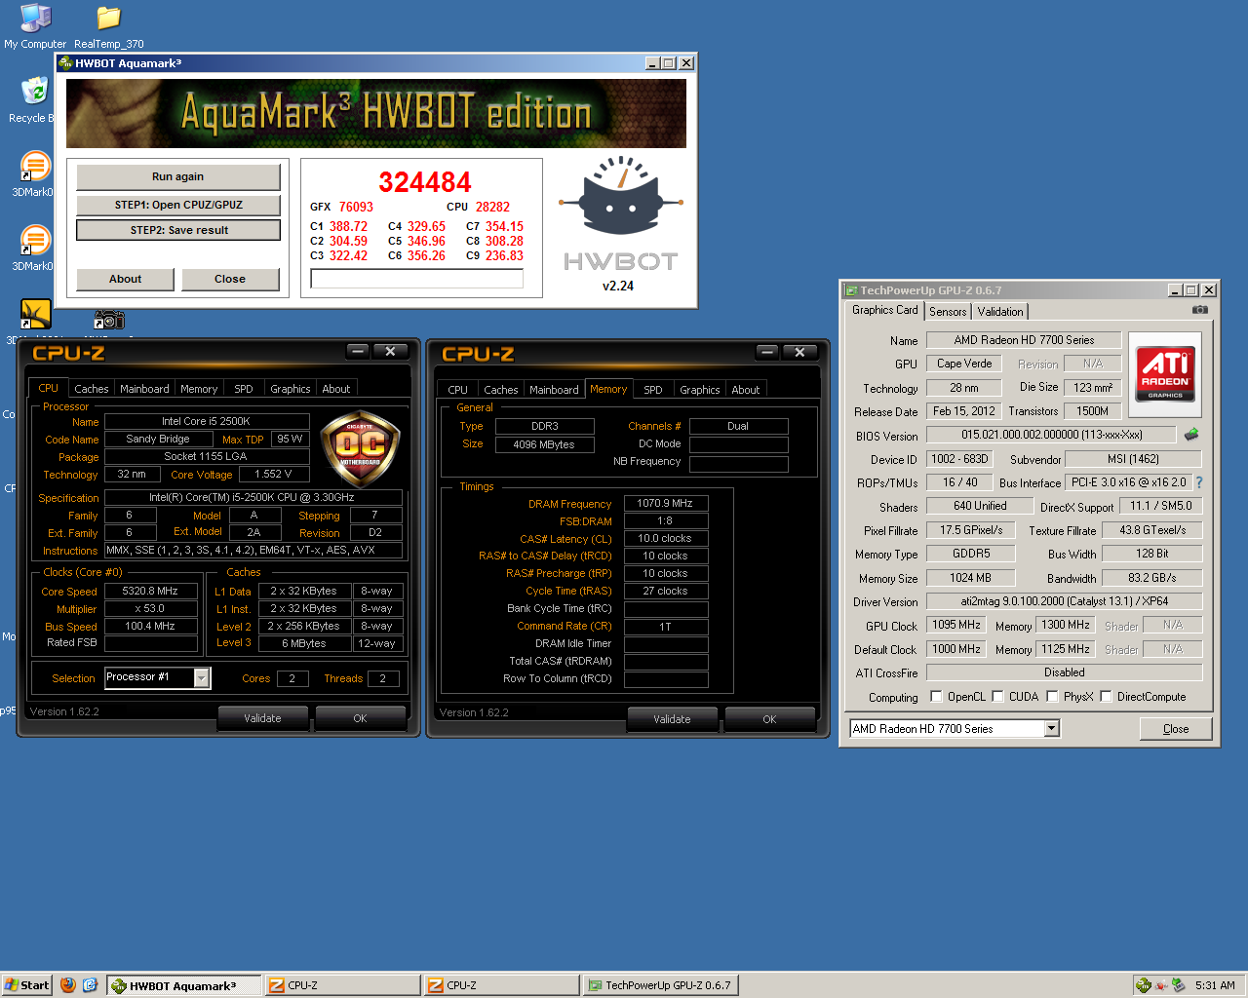Click the Gigabyte OC motherboard badge in CPU-Z
Image resolution: width=1248 pixels, height=998 pixels.
(x=360, y=449)
